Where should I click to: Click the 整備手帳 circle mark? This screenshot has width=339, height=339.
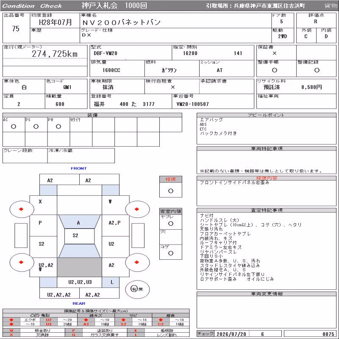pyautogui.click(x=274, y=70)
